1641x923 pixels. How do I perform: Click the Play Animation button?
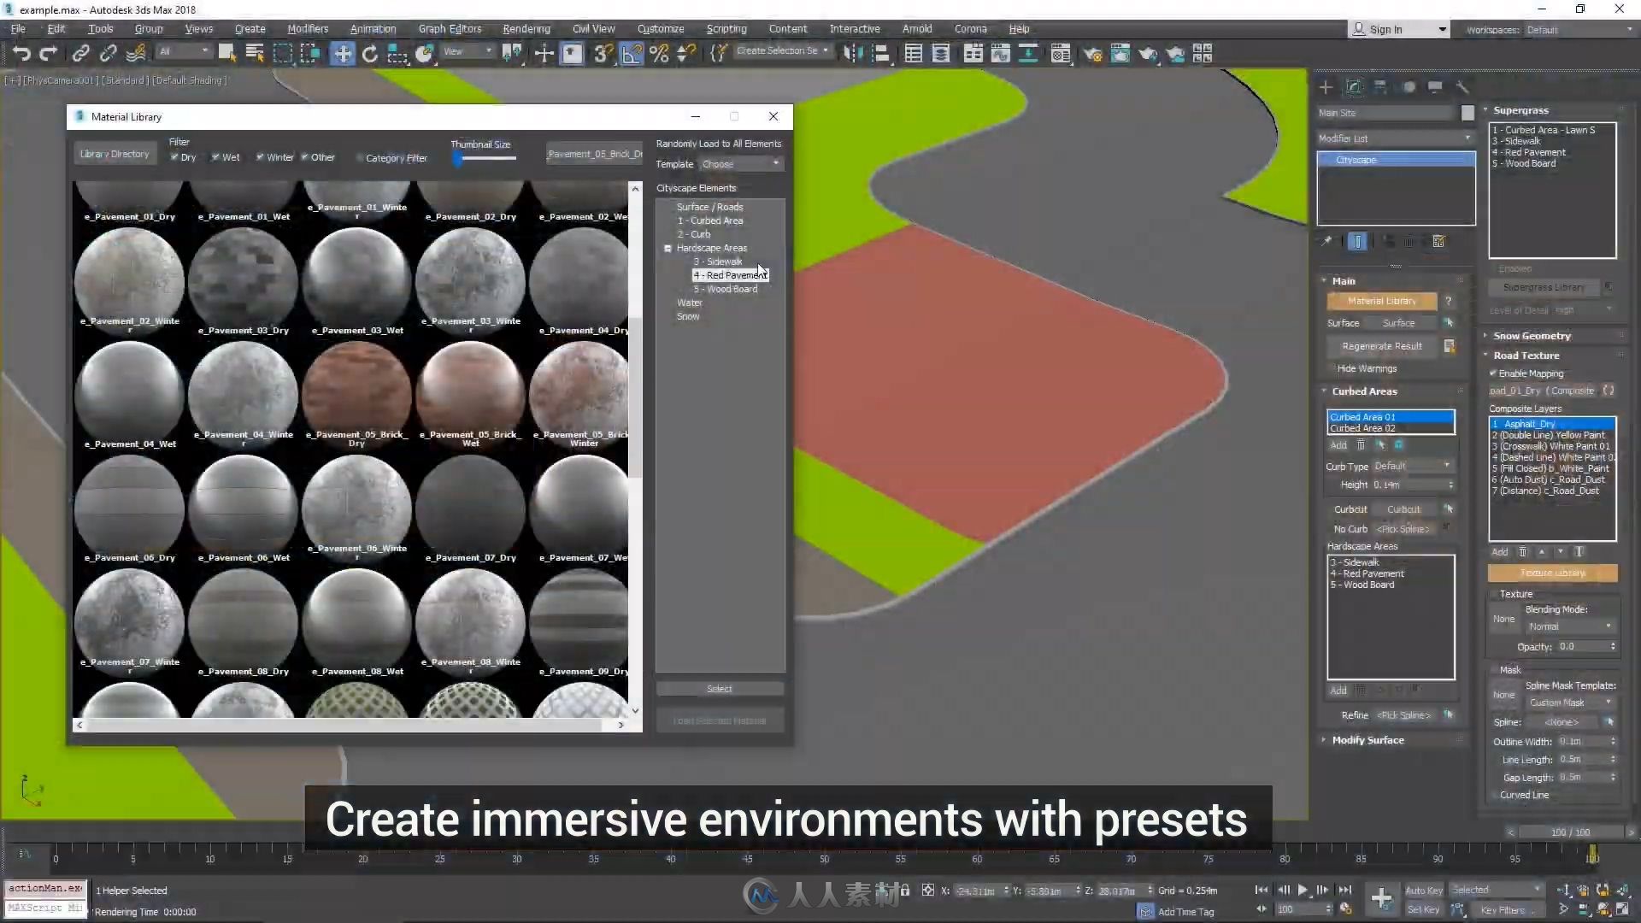[x=1303, y=890]
